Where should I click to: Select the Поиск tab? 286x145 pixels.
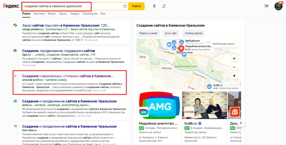26,14
